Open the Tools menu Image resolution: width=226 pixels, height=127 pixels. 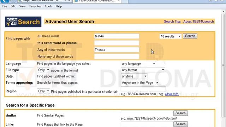[x=48, y=6]
